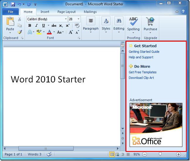Open the highlight color dropdown arrow
Image resolution: width=190 pixels, height=161 pixels.
click(x=44, y=32)
